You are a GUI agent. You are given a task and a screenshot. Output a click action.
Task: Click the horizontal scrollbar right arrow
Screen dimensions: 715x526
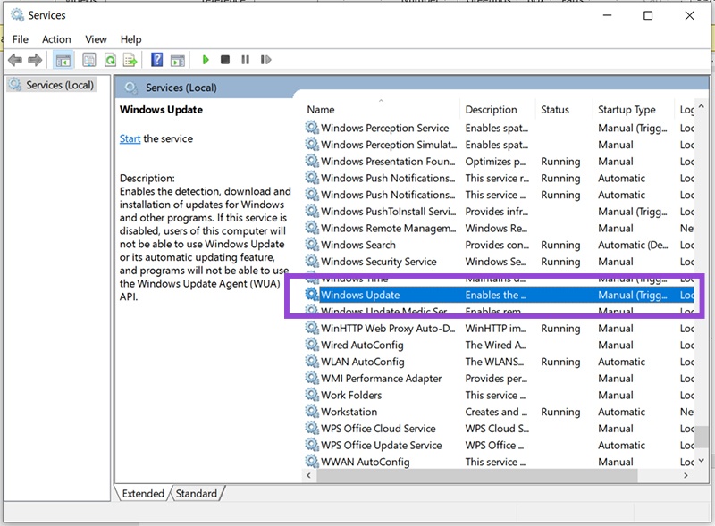tap(686, 475)
